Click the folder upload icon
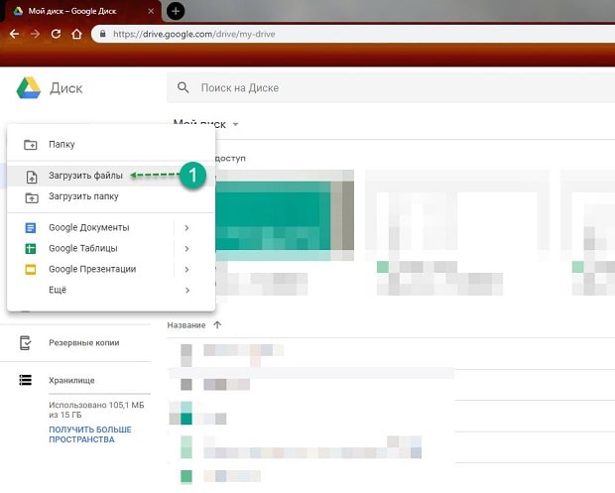The image size is (615, 493). pos(32,197)
